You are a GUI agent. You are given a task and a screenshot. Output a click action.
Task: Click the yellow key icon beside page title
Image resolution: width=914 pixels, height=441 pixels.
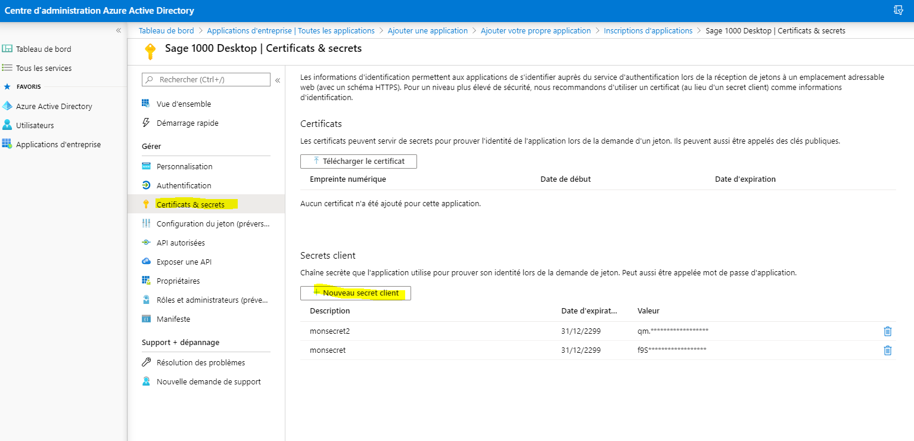tap(150, 51)
